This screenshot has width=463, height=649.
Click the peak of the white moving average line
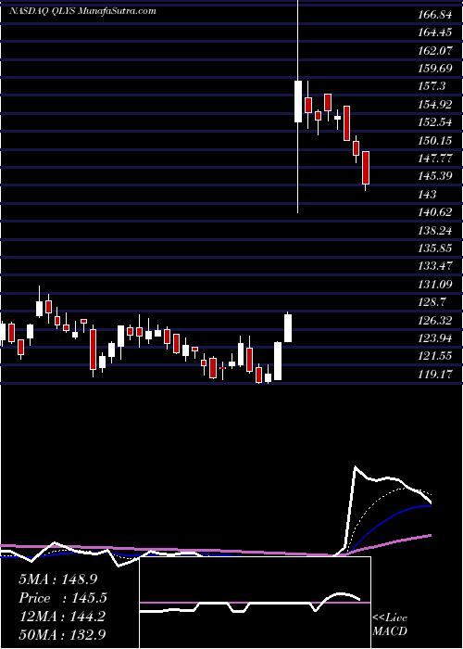click(355, 467)
